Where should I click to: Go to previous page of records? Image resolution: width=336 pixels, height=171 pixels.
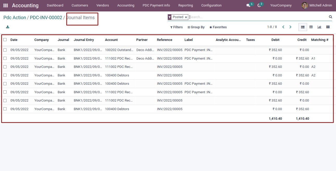pyautogui.click(x=283, y=27)
